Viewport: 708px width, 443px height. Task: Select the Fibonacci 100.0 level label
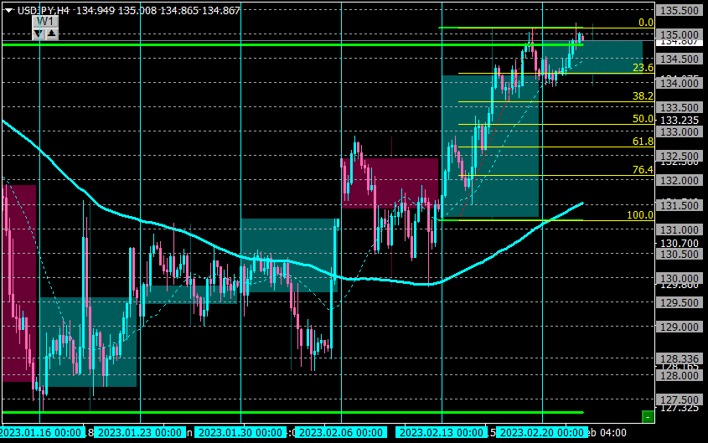640,215
